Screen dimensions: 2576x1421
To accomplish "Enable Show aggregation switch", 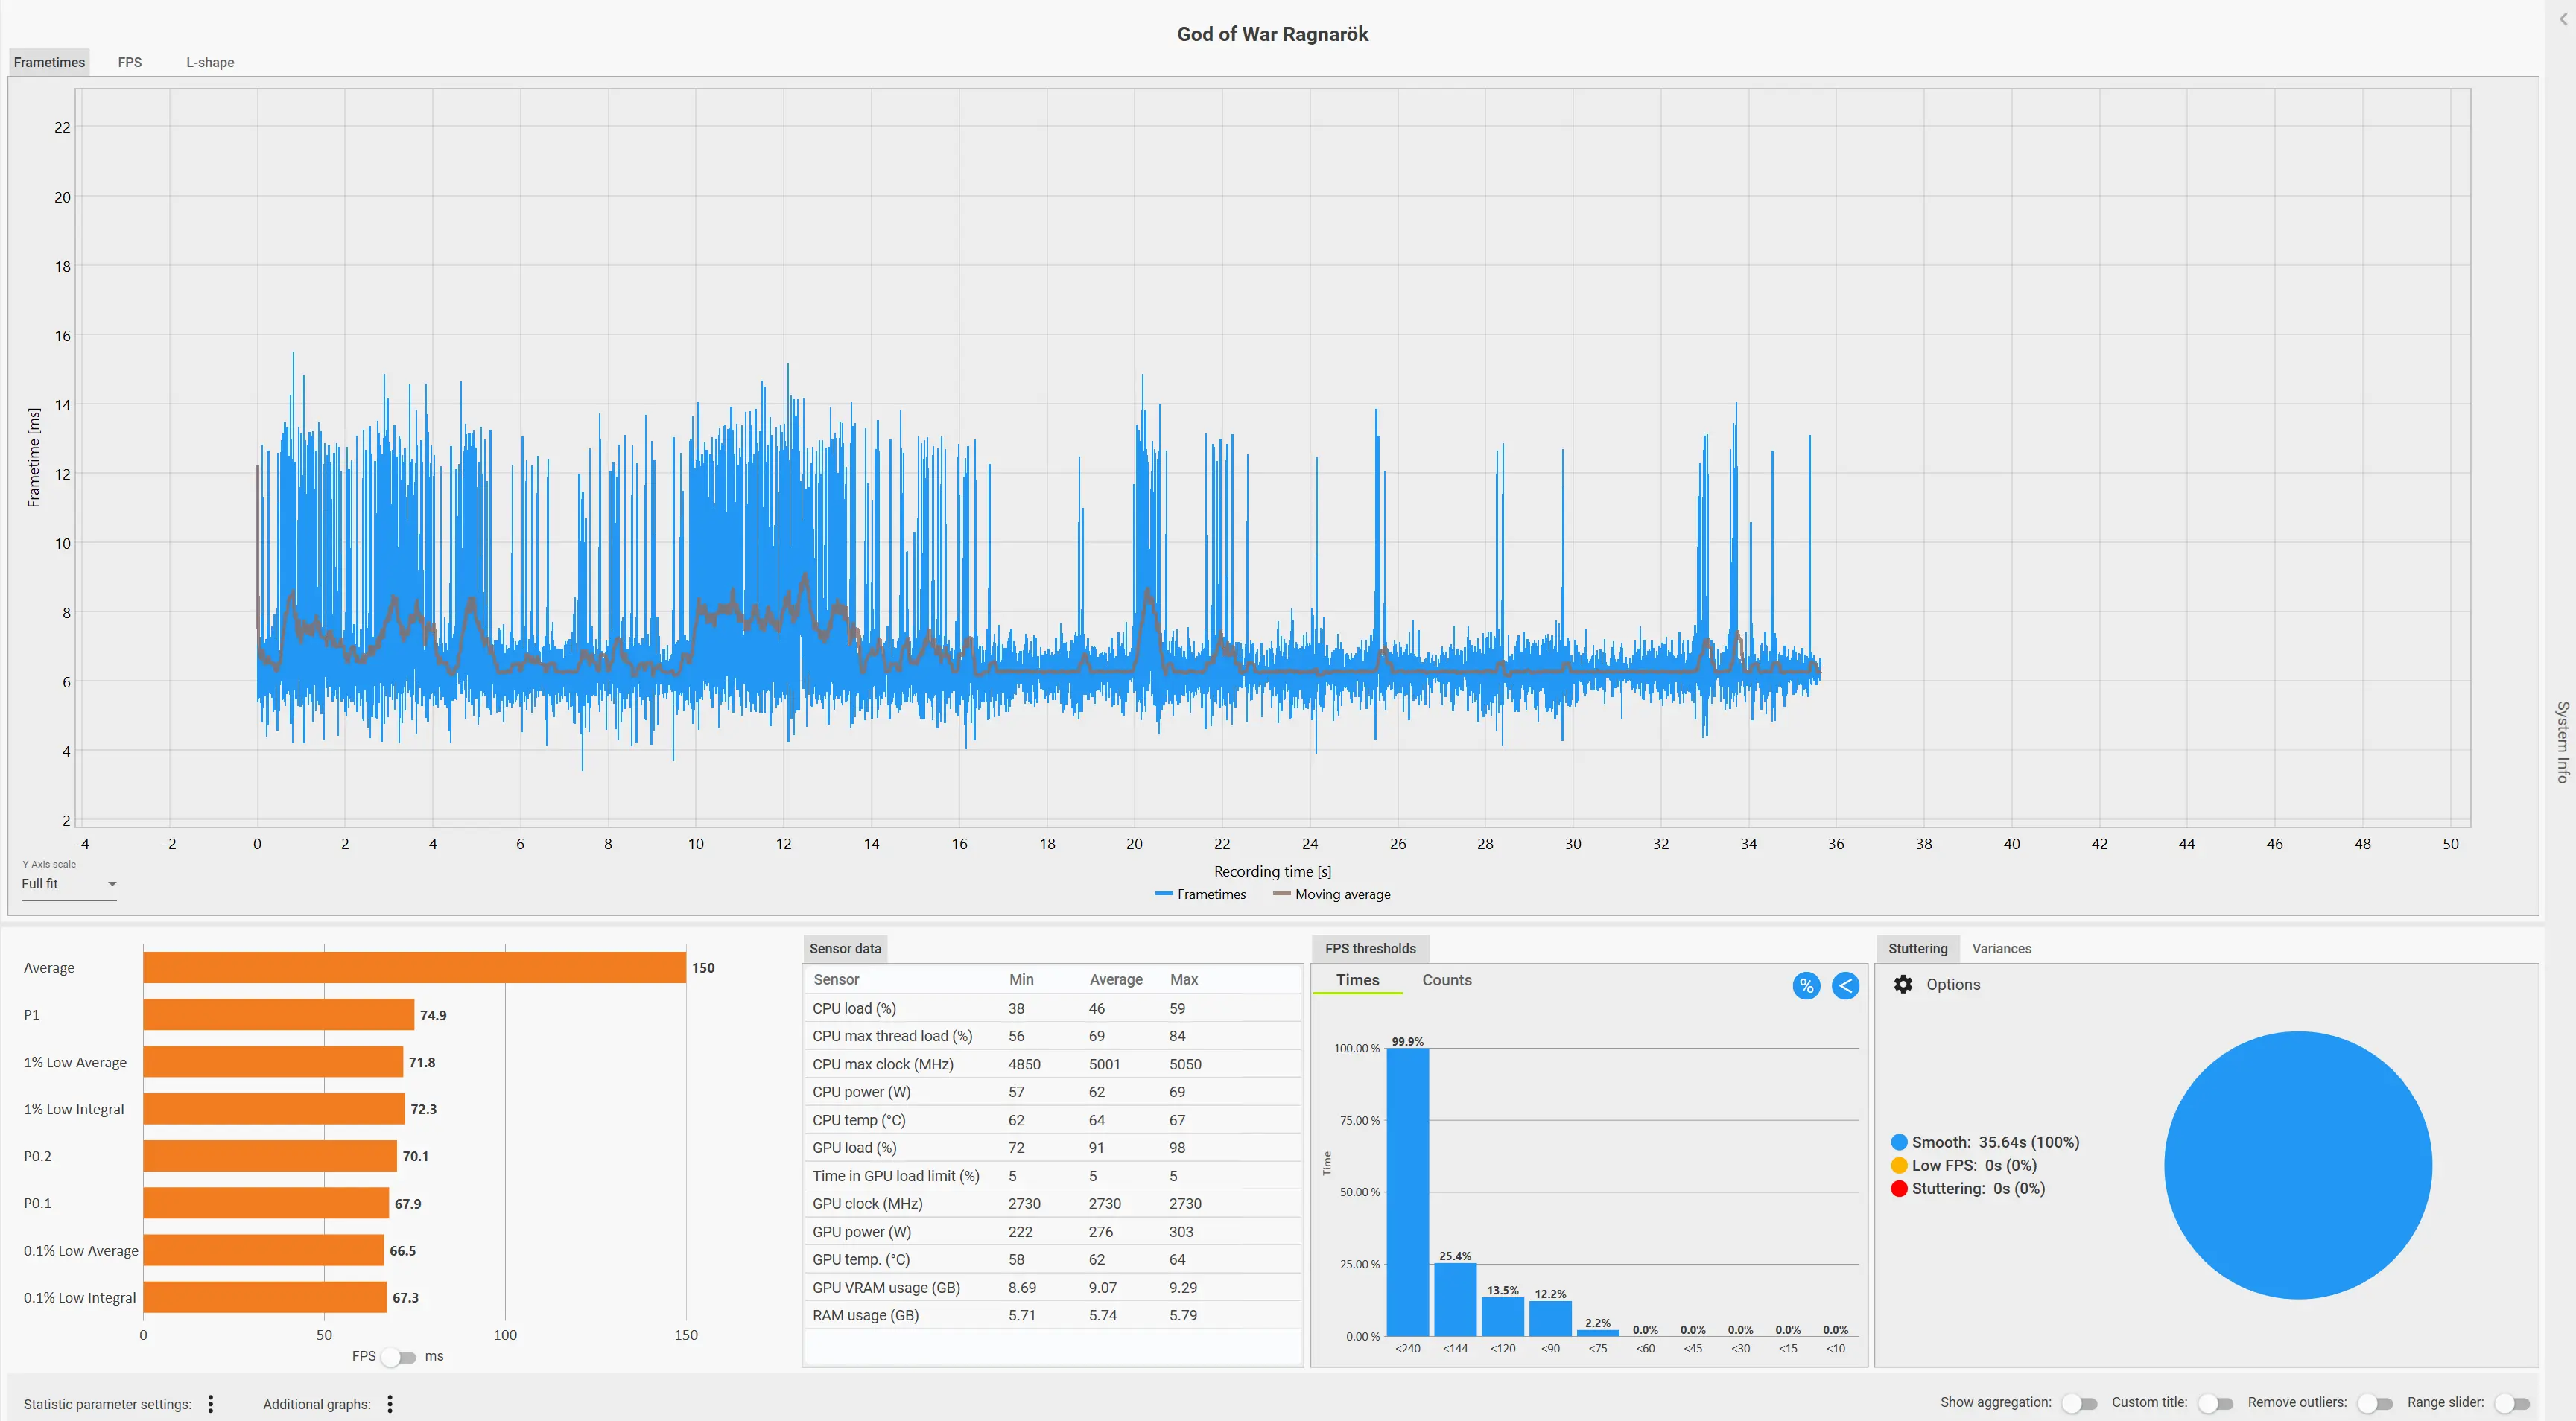I will [2079, 1403].
